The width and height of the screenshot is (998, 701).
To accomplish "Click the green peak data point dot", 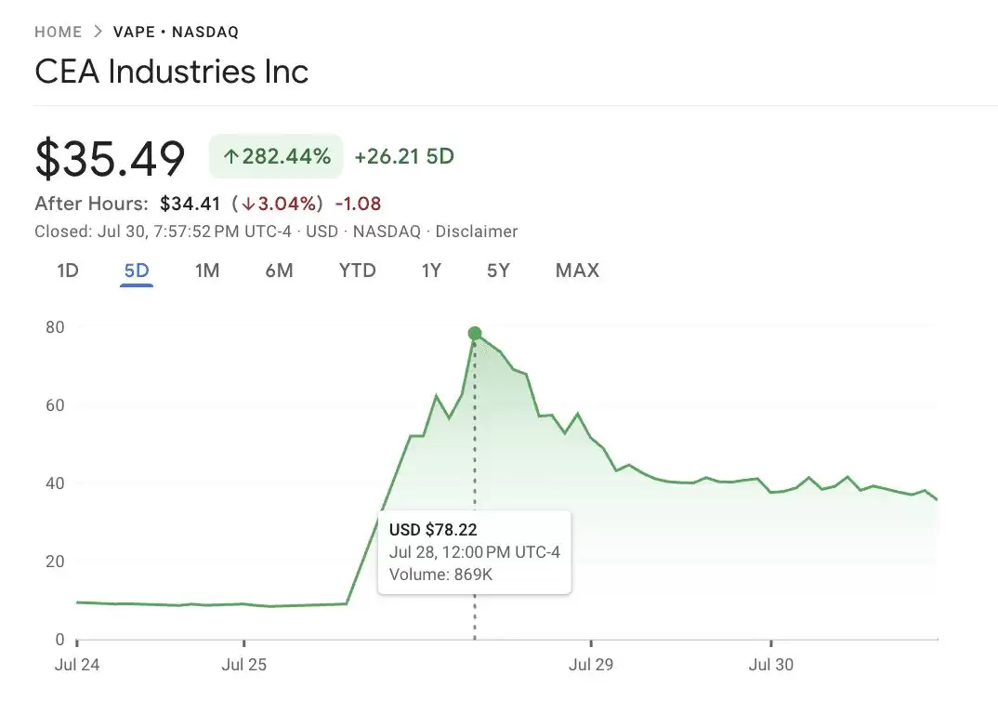I will 475,334.
